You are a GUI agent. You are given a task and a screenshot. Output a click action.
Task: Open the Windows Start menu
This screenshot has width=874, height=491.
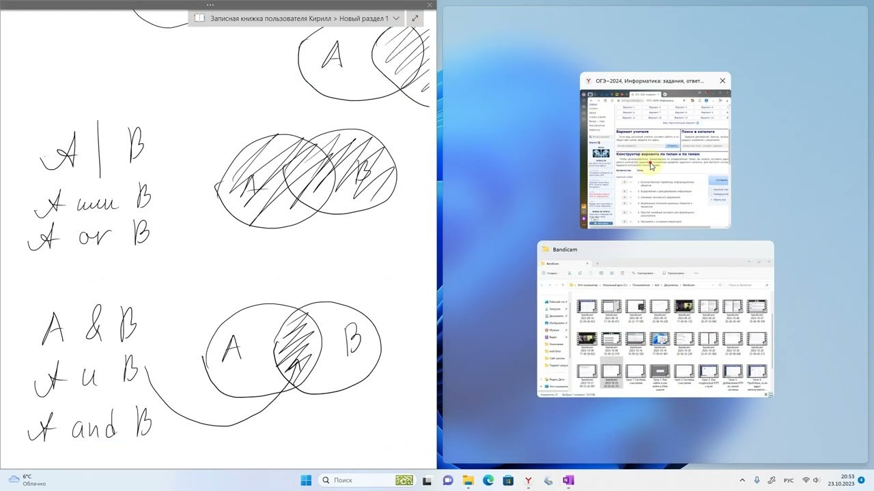(x=306, y=480)
